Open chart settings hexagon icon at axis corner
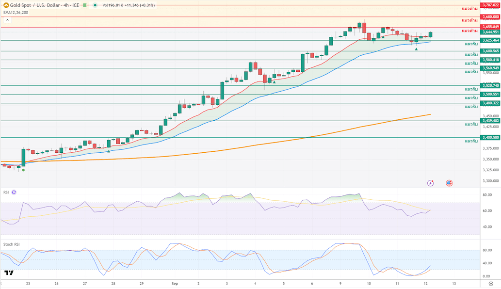 [491, 284]
